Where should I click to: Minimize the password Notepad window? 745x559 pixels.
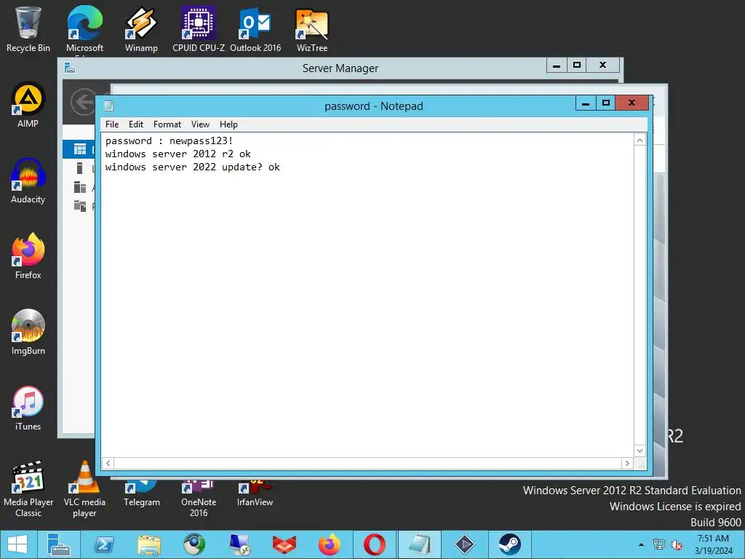(586, 103)
